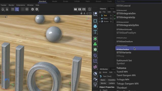Choose the STIXGeneral font
The image size is (162, 91).
tap(124, 6)
